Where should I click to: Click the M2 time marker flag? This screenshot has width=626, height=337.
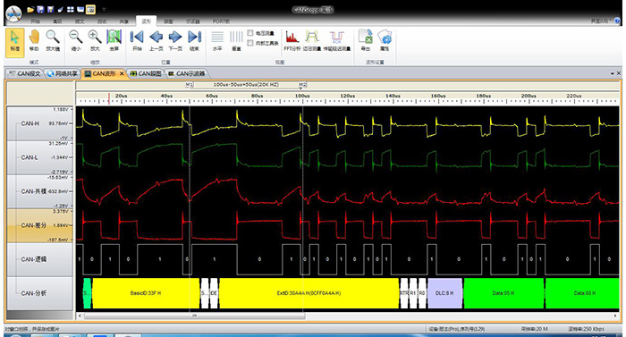coord(302,85)
